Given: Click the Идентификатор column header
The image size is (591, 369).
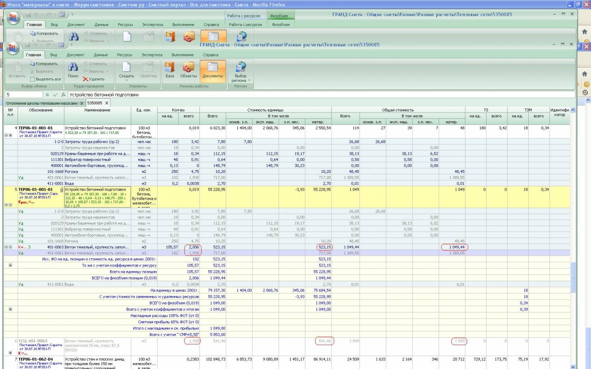Looking at the screenshot, I should (559, 113).
